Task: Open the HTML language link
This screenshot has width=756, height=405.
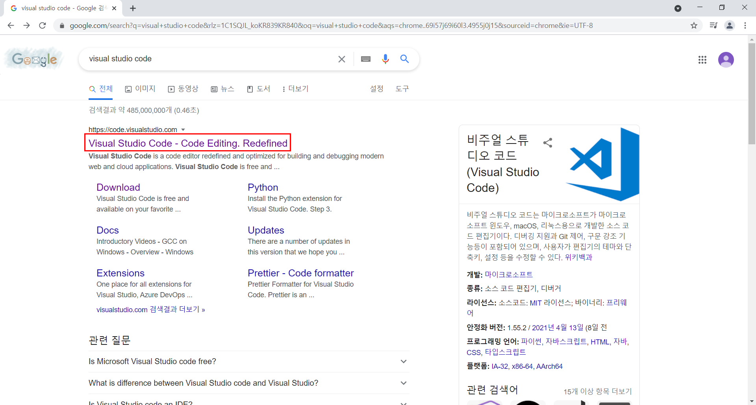Action: pos(600,342)
